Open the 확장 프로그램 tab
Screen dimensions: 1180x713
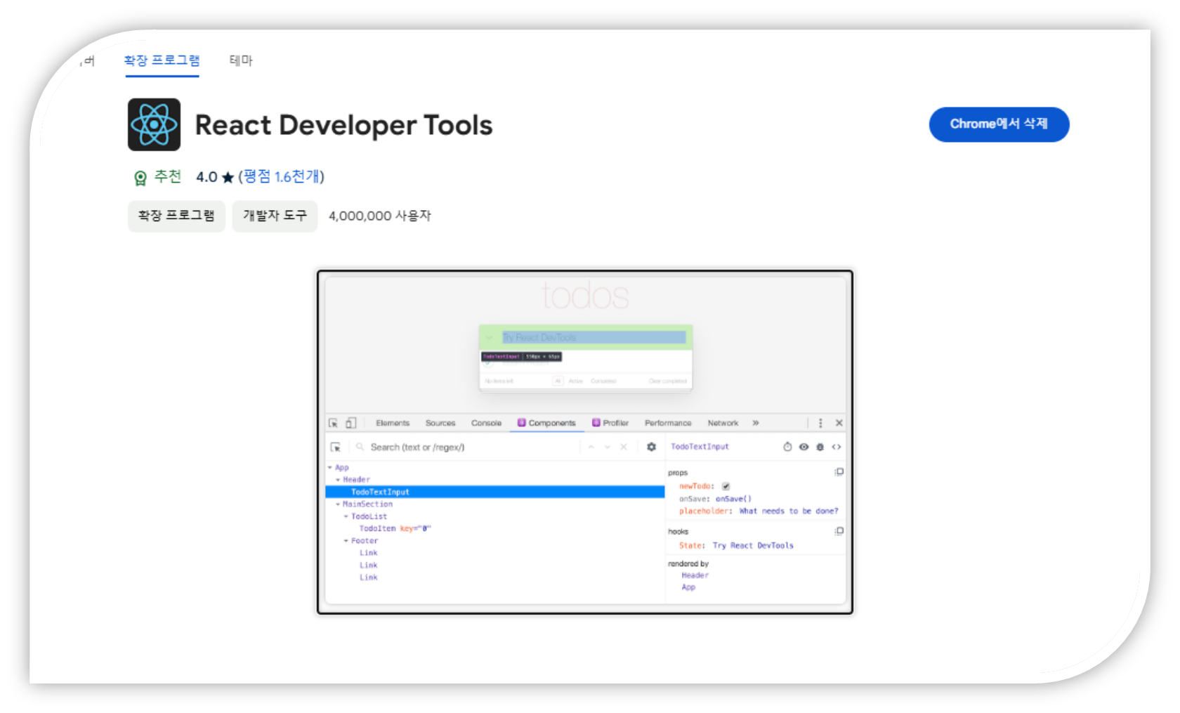coord(162,60)
